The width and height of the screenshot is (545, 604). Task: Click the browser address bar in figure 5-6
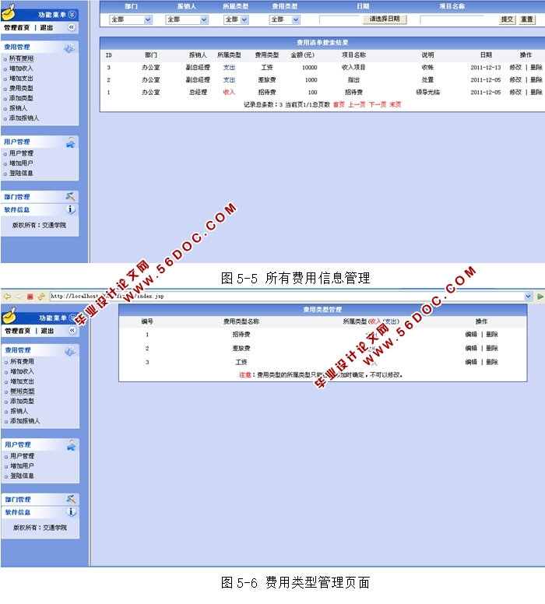point(291,297)
